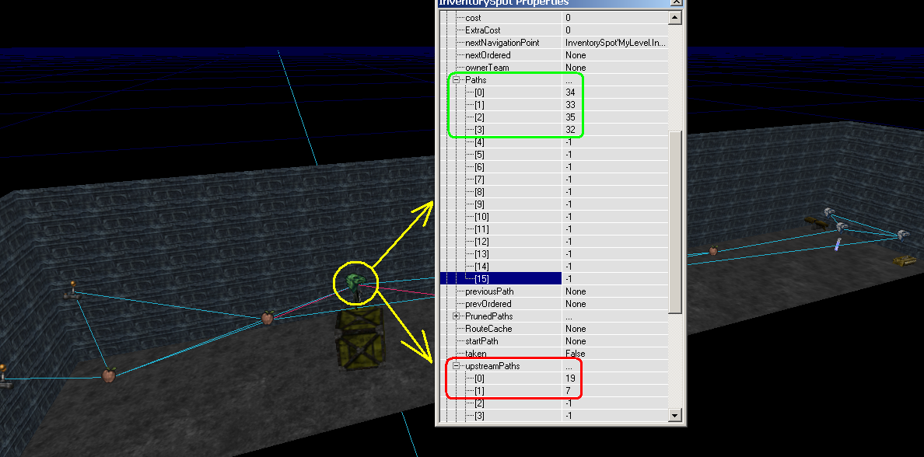Select the Paths [2] row with value 35
Viewport: 924px width, 457px height.
[x=554, y=117]
